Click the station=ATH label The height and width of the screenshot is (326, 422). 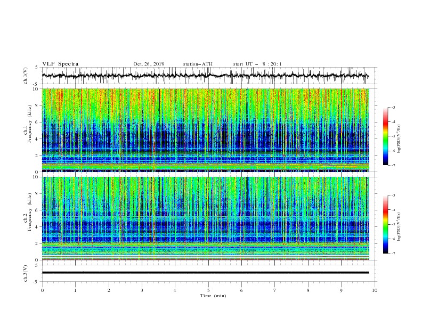(x=198, y=64)
